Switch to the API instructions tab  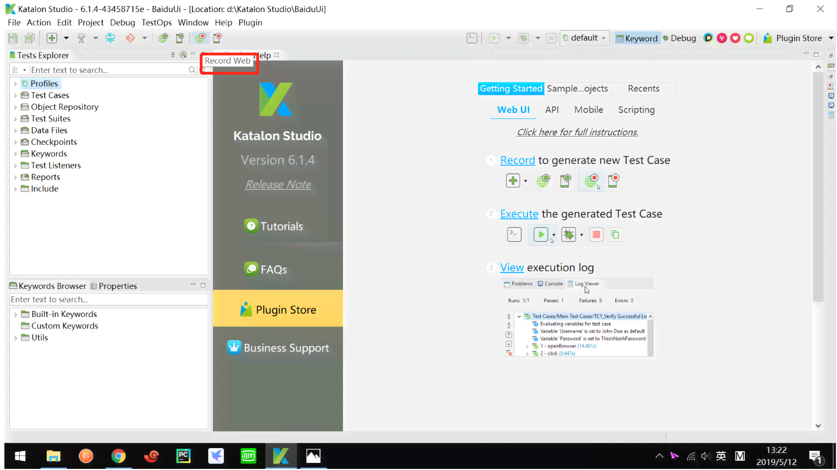[552, 110]
